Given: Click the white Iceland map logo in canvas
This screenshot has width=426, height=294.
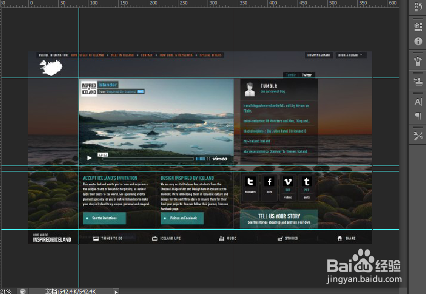Looking at the screenshot, I should [x=51, y=67].
